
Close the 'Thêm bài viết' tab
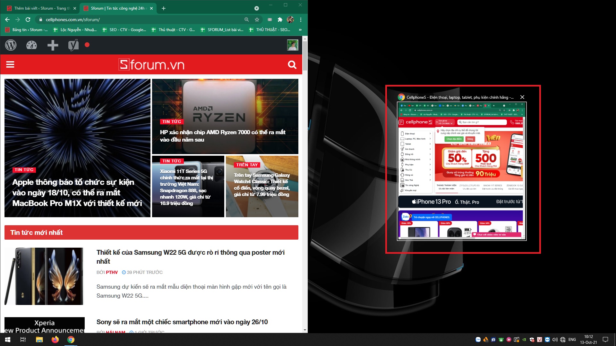click(x=75, y=8)
